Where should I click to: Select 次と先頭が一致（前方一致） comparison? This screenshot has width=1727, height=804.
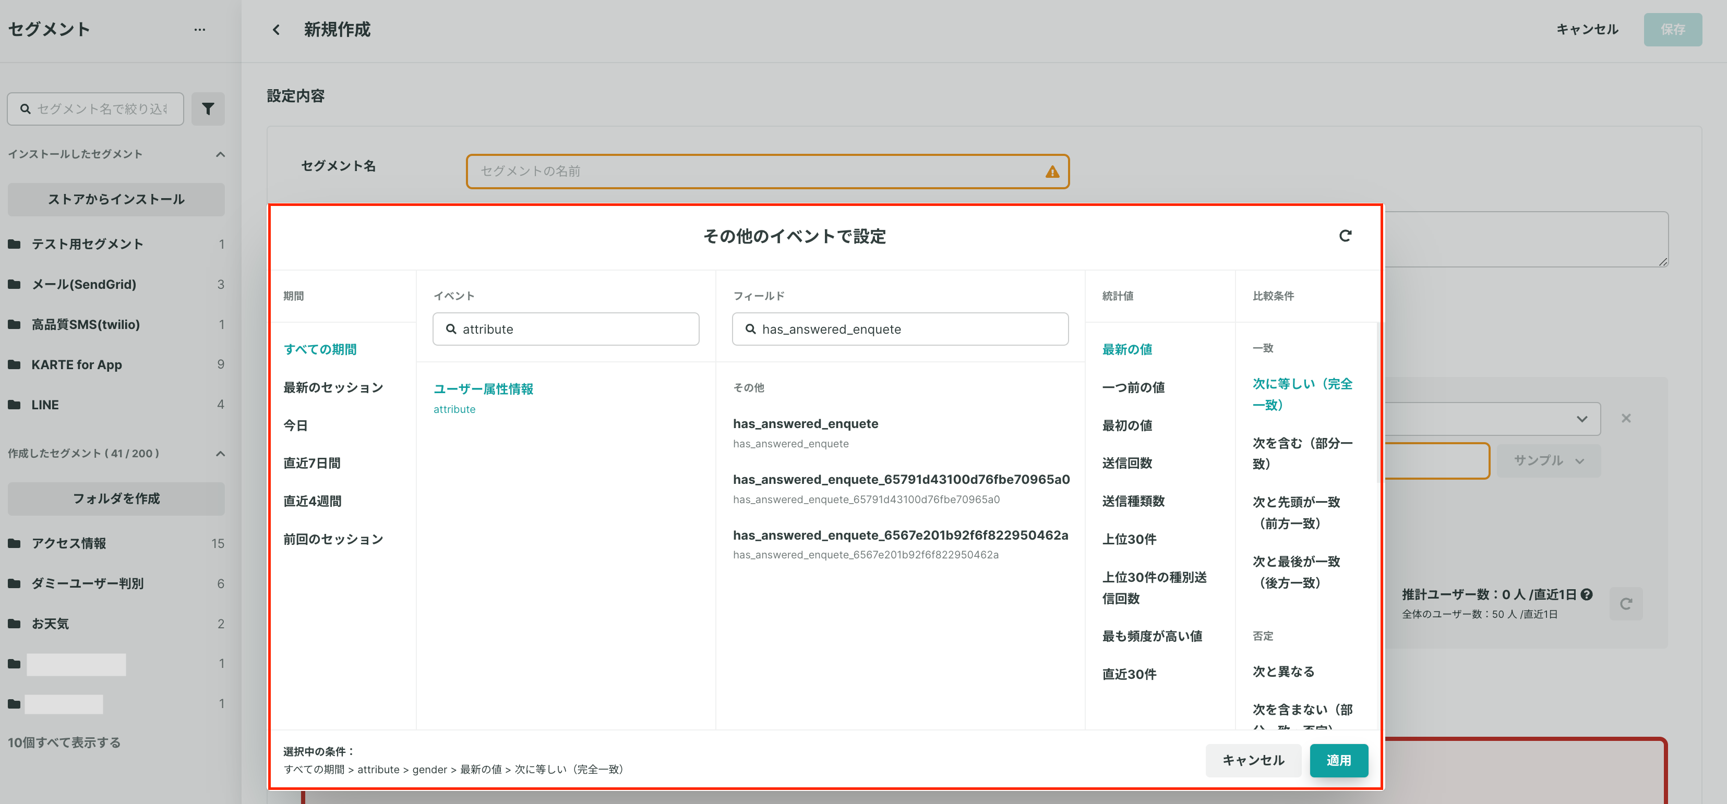click(1296, 513)
